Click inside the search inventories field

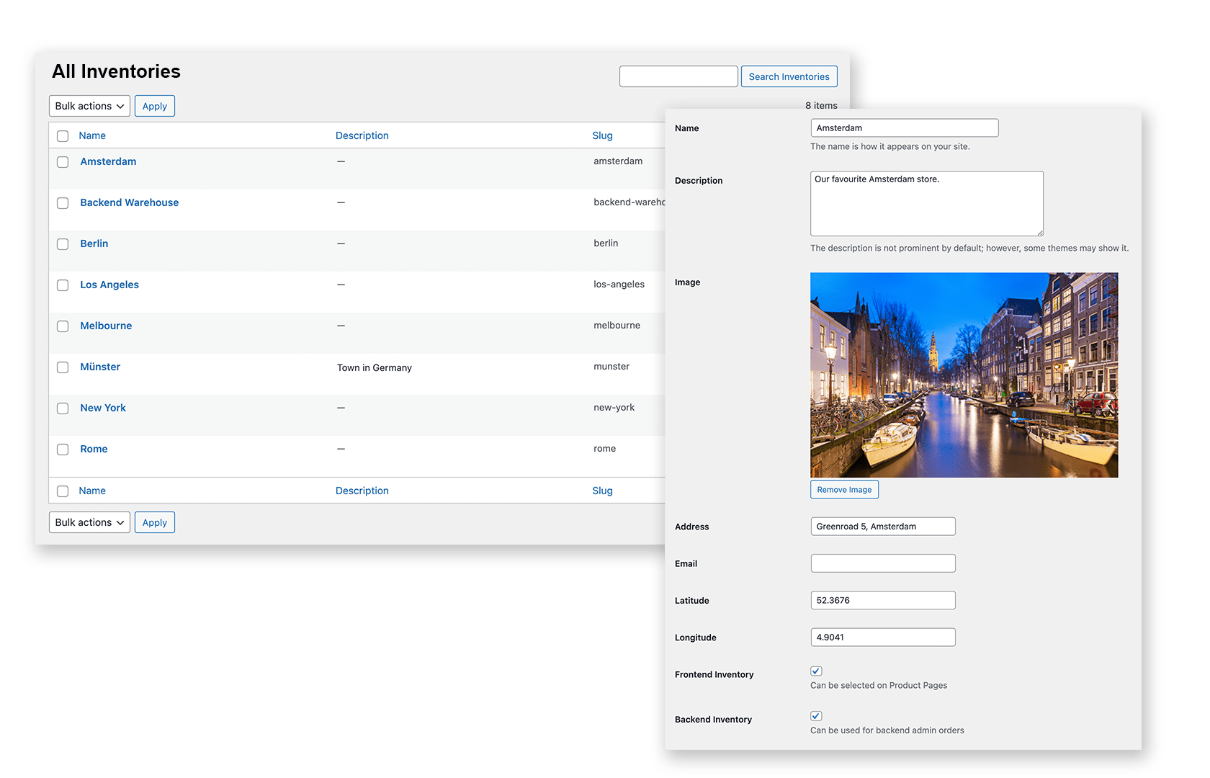678,76
